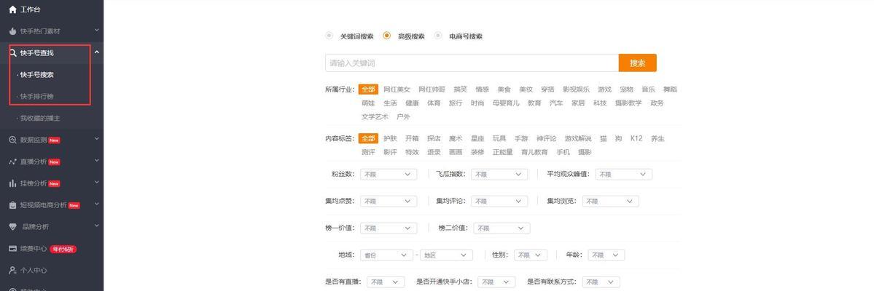
Task: Choose the 开箱 content tag
Action: [x=412, y=138]
